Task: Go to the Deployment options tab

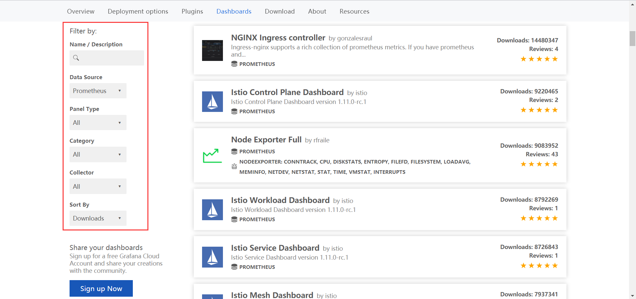Action: coord(138,11)
